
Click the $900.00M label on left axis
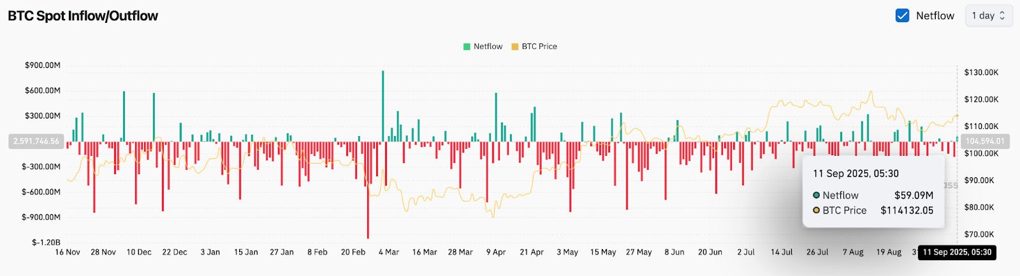(x=43, y=66)
